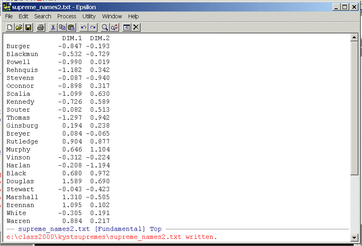The image size is (362, 246).
Task: Open the Window menu
Action: [112, 16]
